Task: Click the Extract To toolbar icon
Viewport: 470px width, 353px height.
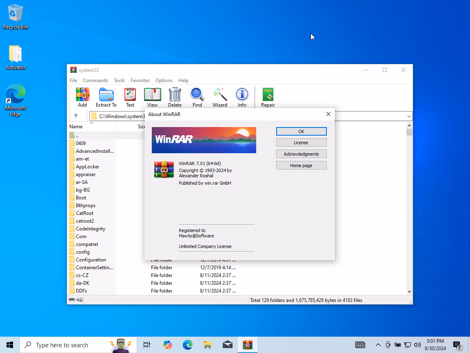Action: pos(106,97)
